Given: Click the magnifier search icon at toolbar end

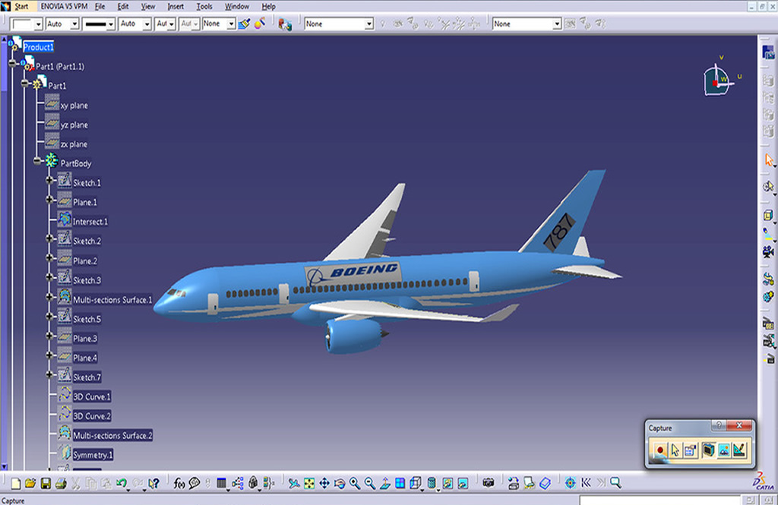Looking at the screenshot, I should coord(615,483).
